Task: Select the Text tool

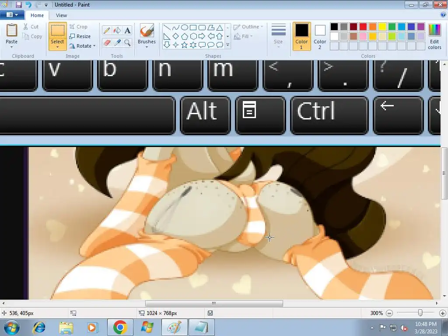Action: click(x=127, y=30)
